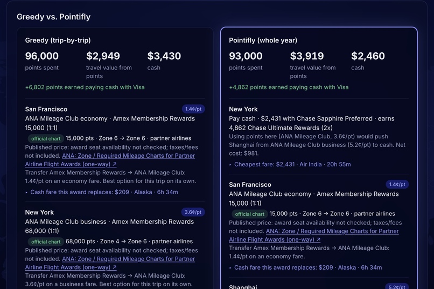Image resolution: width=434 pixels, height=289 pixels.
Task: Click the 'San Francisco' heading in Greedy card
Action: [x=46, y=109]
